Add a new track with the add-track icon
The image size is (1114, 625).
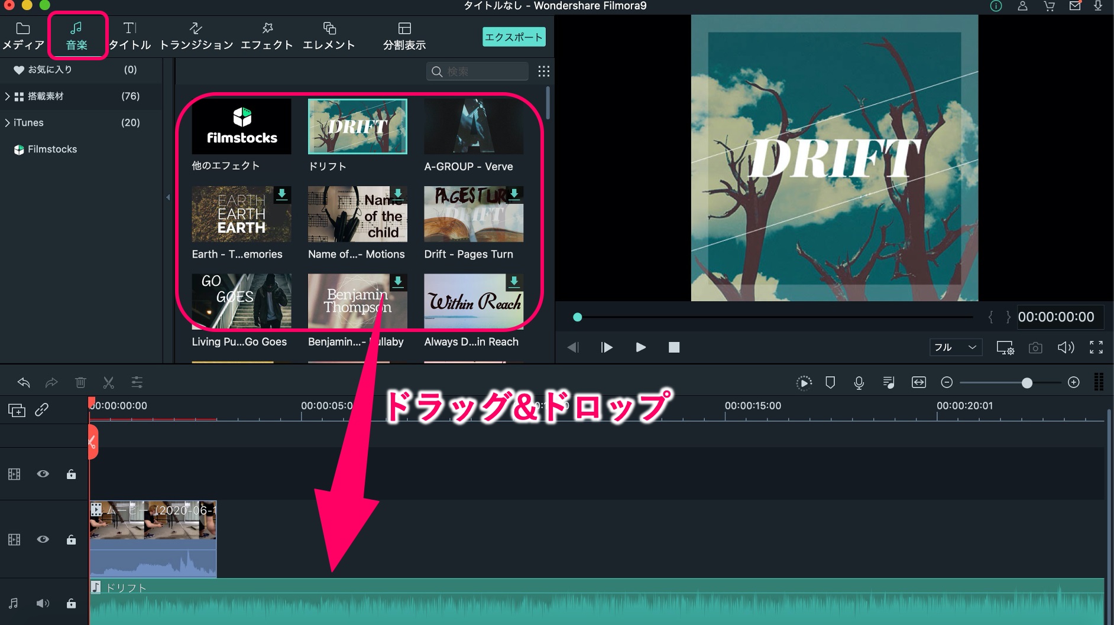click(17, 411)
